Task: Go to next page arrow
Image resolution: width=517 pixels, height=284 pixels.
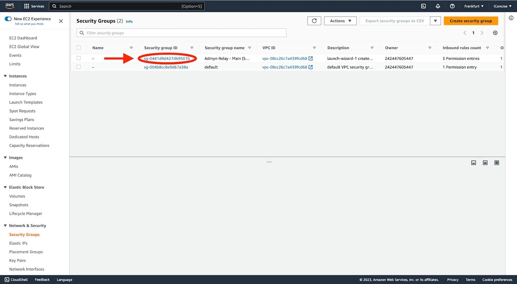Action: click(x=482, y=33)
